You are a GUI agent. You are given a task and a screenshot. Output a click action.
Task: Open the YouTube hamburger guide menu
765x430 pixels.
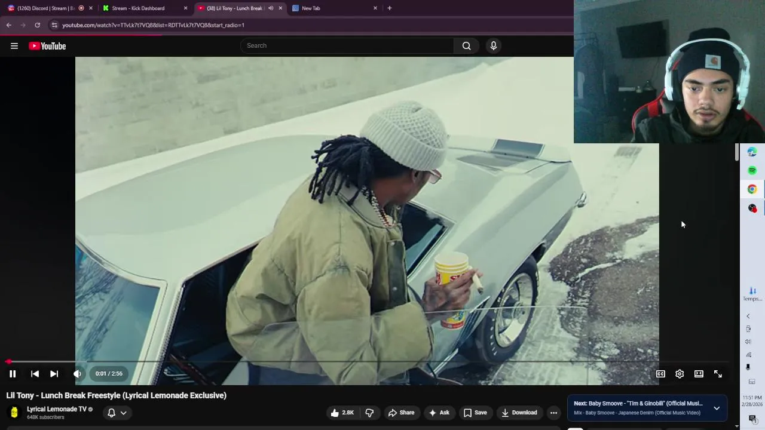point(14,46)
